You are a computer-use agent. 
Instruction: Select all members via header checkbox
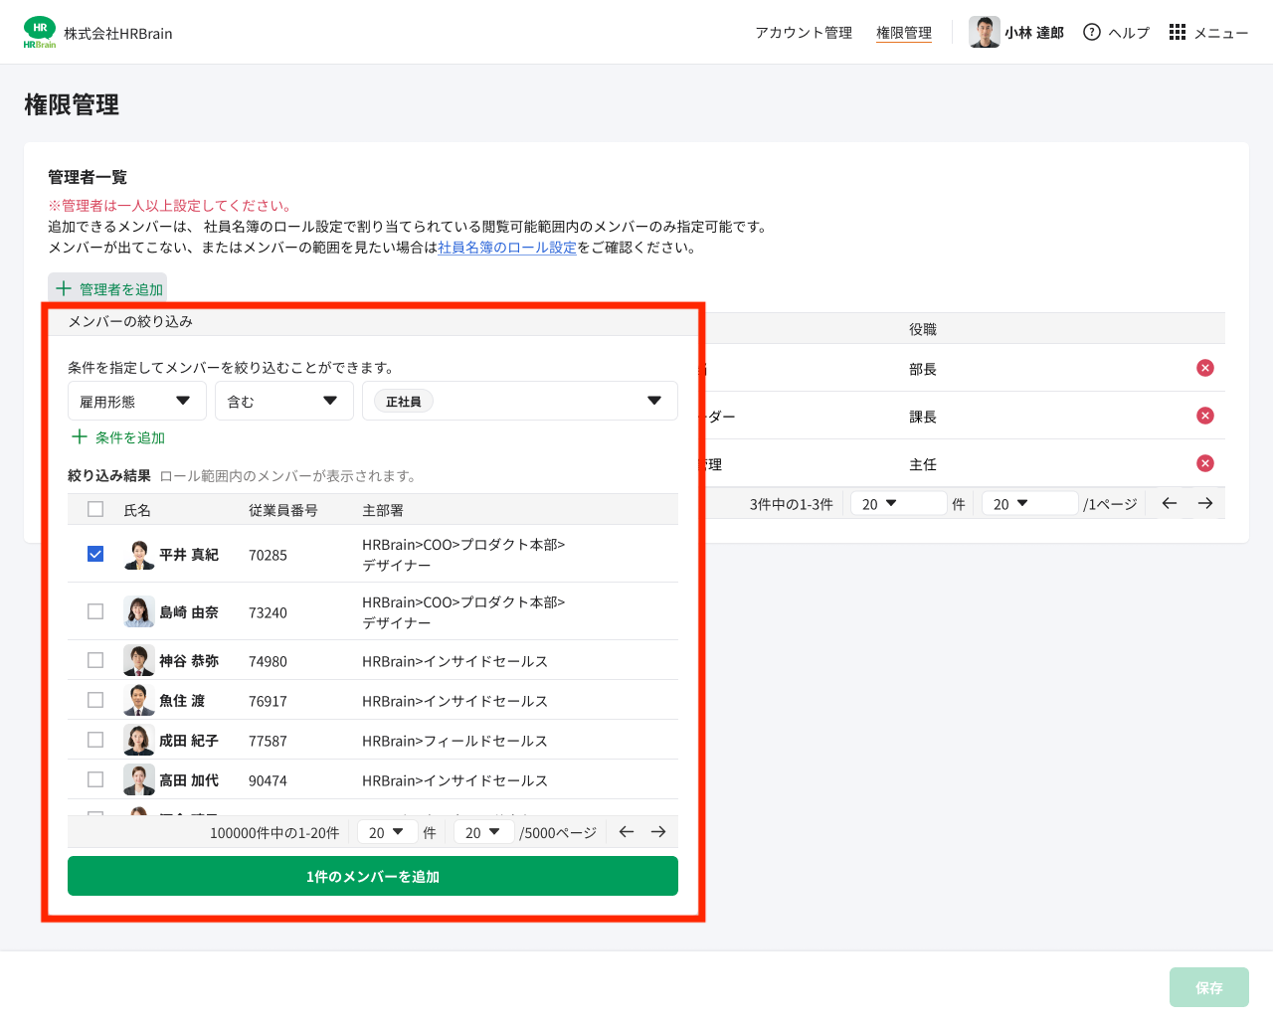tap(94, 508)
